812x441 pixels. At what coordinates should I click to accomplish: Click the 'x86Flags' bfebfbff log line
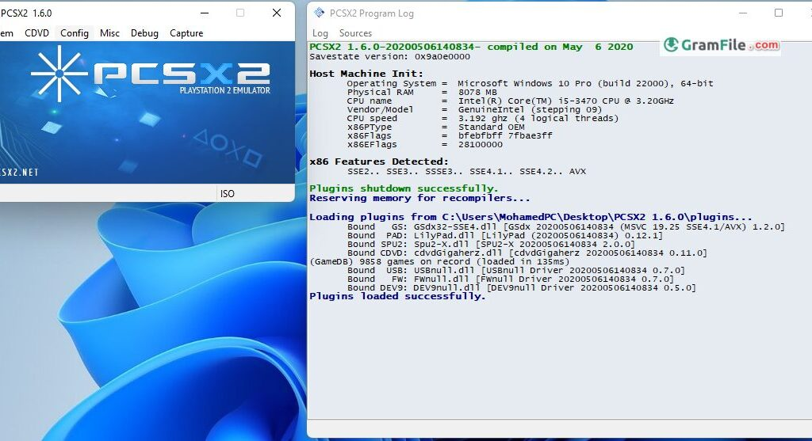tap(450, 136)
